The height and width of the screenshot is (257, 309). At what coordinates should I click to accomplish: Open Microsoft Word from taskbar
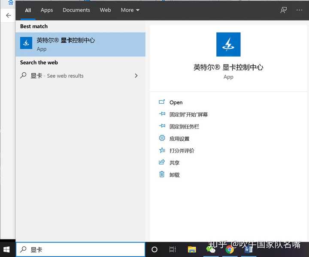click(248, 250)
